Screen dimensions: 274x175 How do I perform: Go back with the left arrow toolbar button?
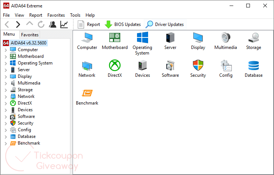click(7, 24)
